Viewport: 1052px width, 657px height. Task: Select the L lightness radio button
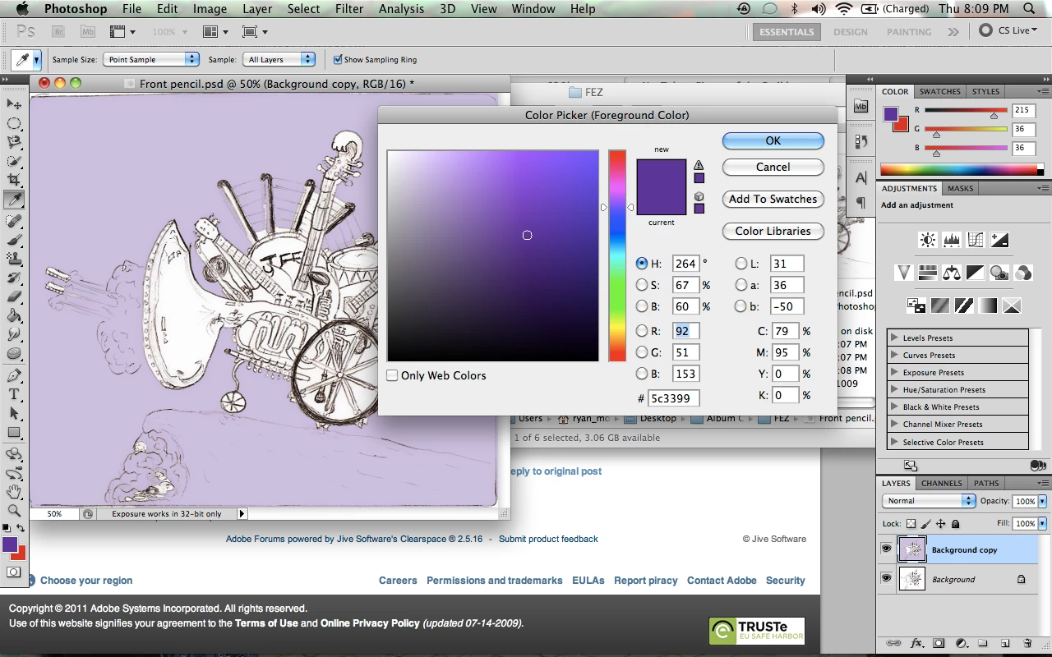741,264
